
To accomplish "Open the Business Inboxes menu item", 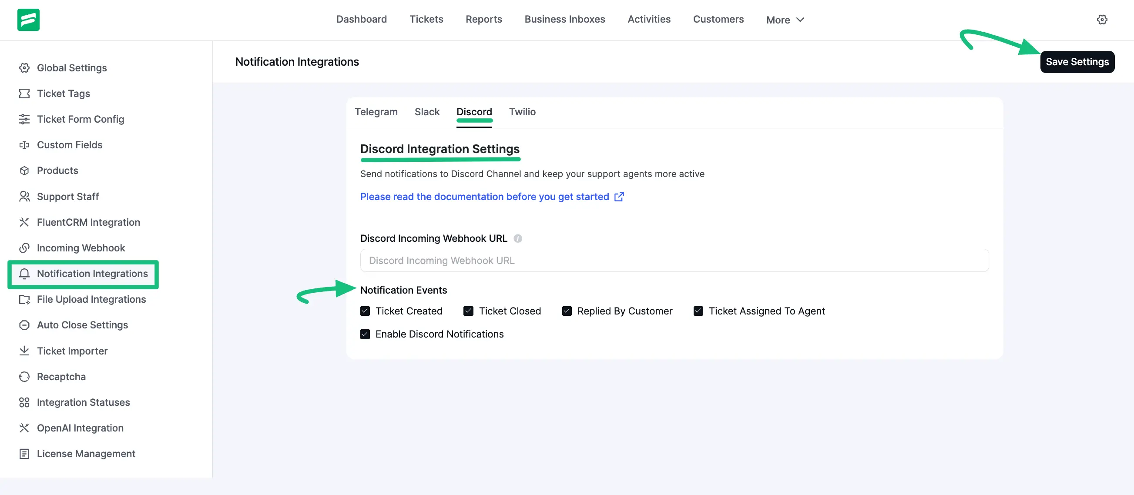I will tap(564, 20).
